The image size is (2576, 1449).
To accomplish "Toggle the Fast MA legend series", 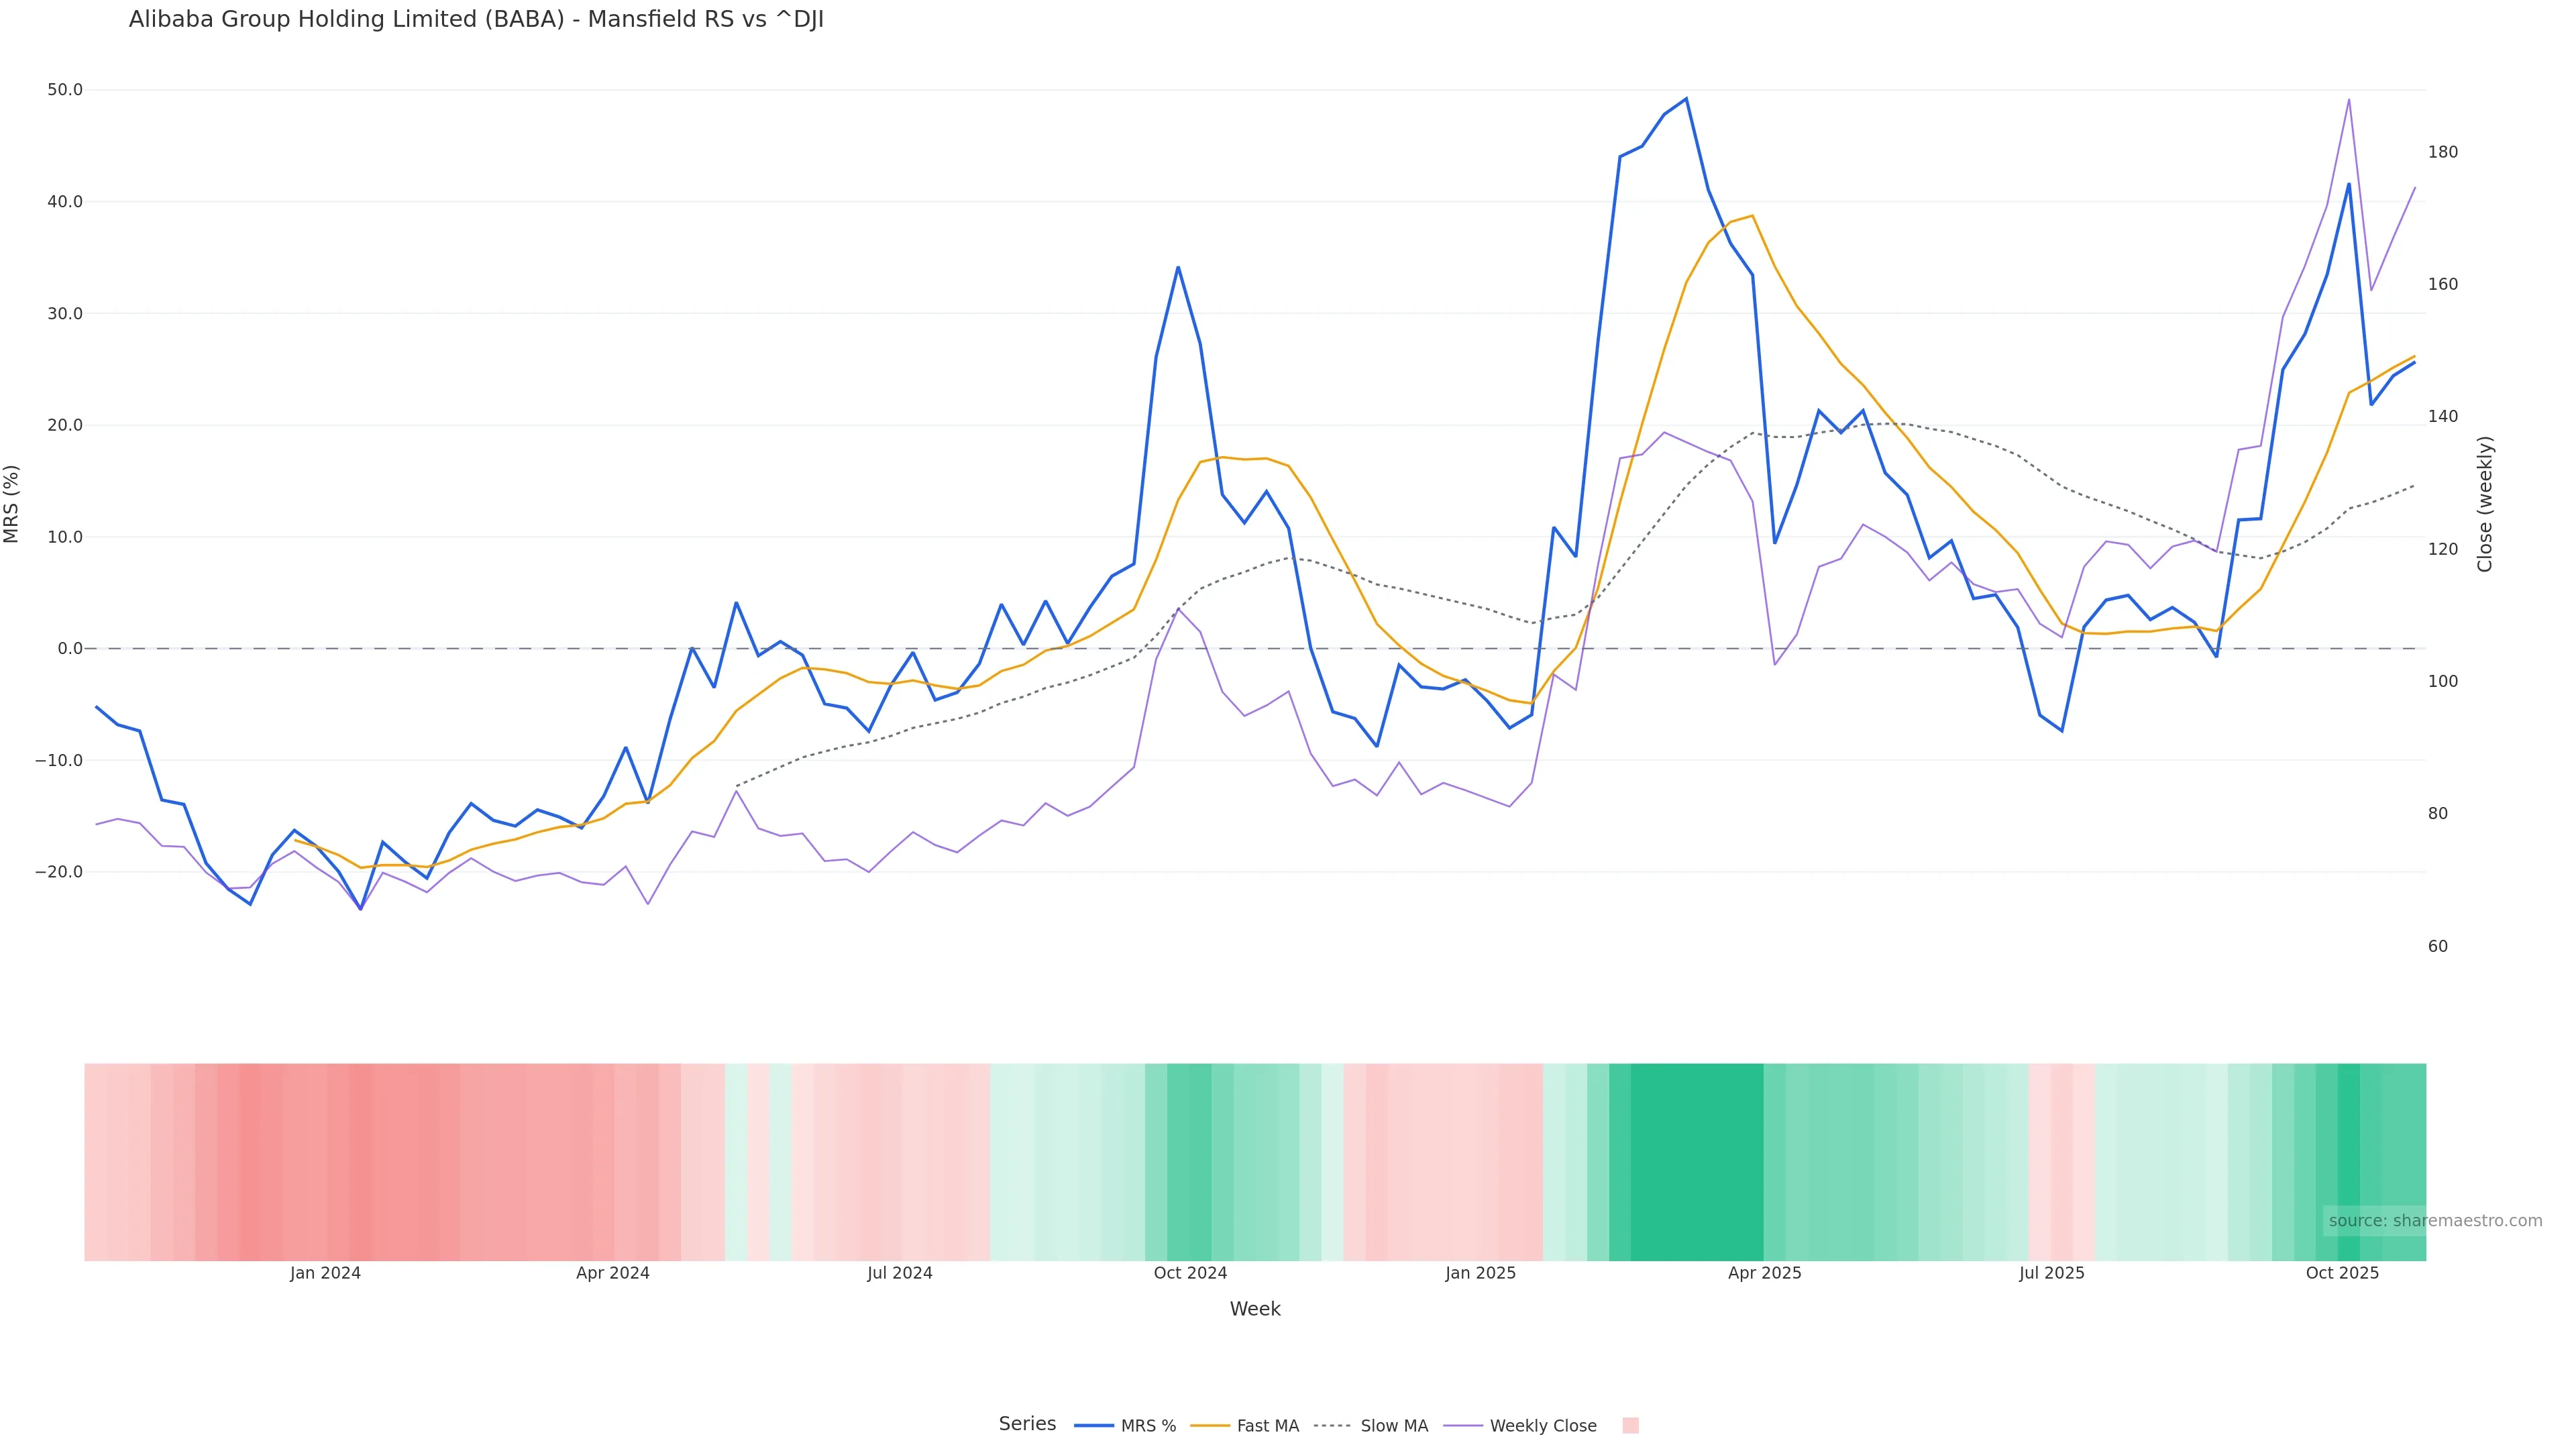I will [1267, 1425].
